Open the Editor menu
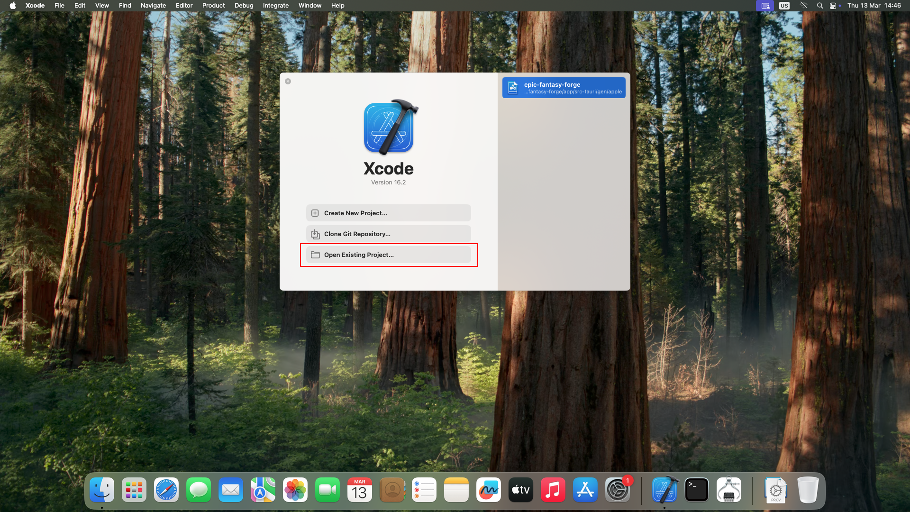910x512 pixels. pyautogui.click(x=184, y=6)
